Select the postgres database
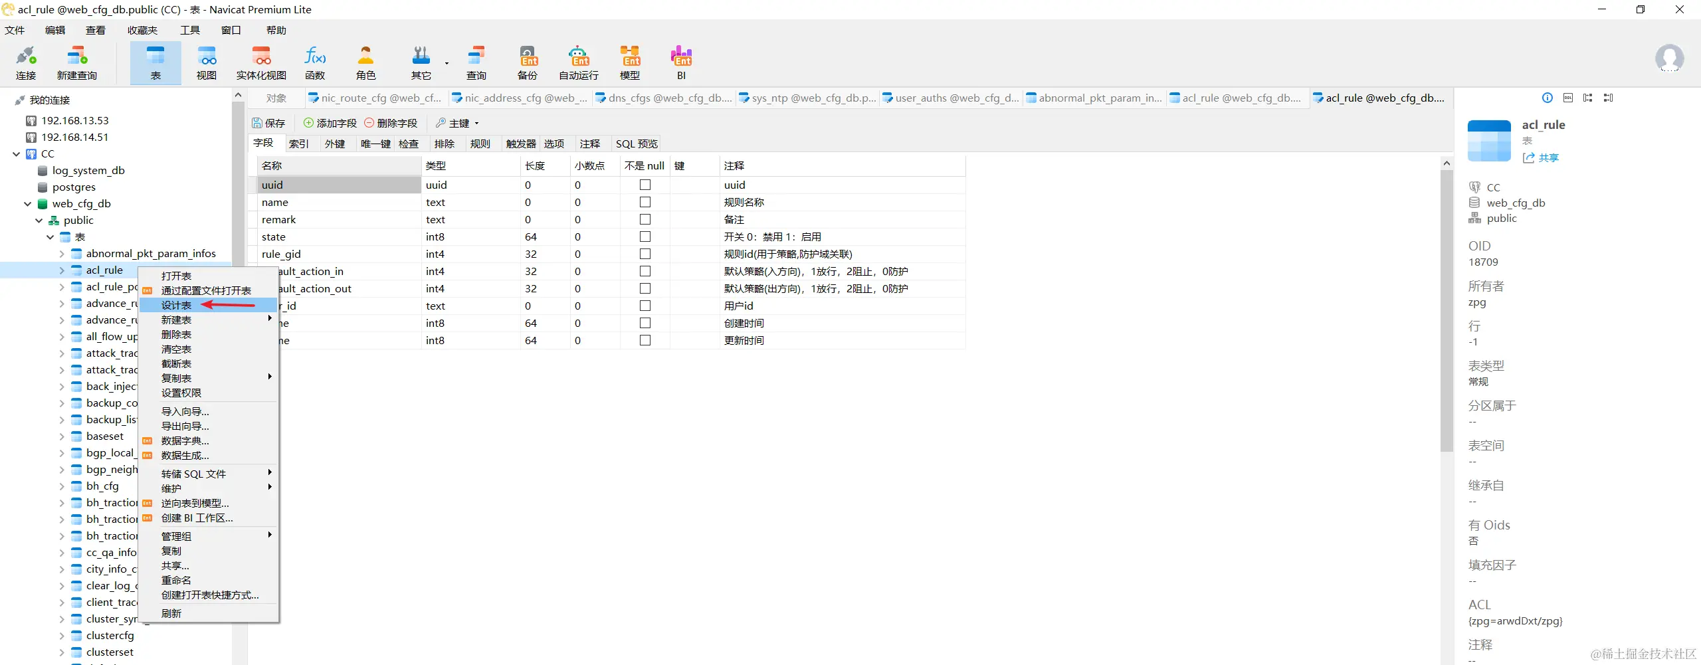 pyautogui.click(x=74, y=187)
